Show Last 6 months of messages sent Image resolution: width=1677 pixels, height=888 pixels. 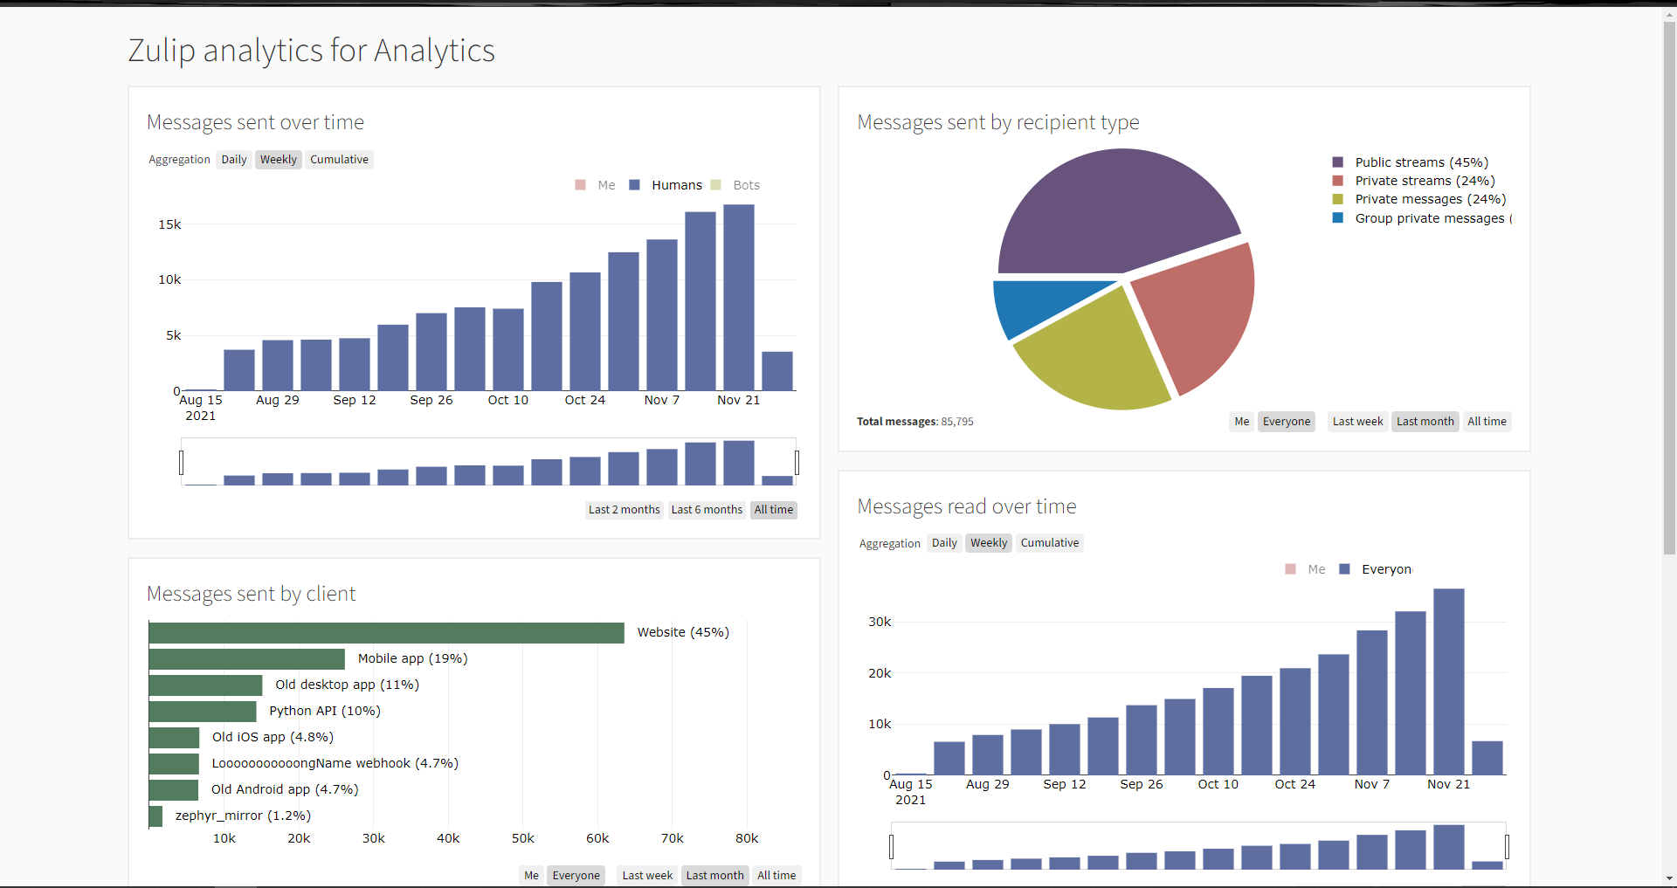coord(707,510)
